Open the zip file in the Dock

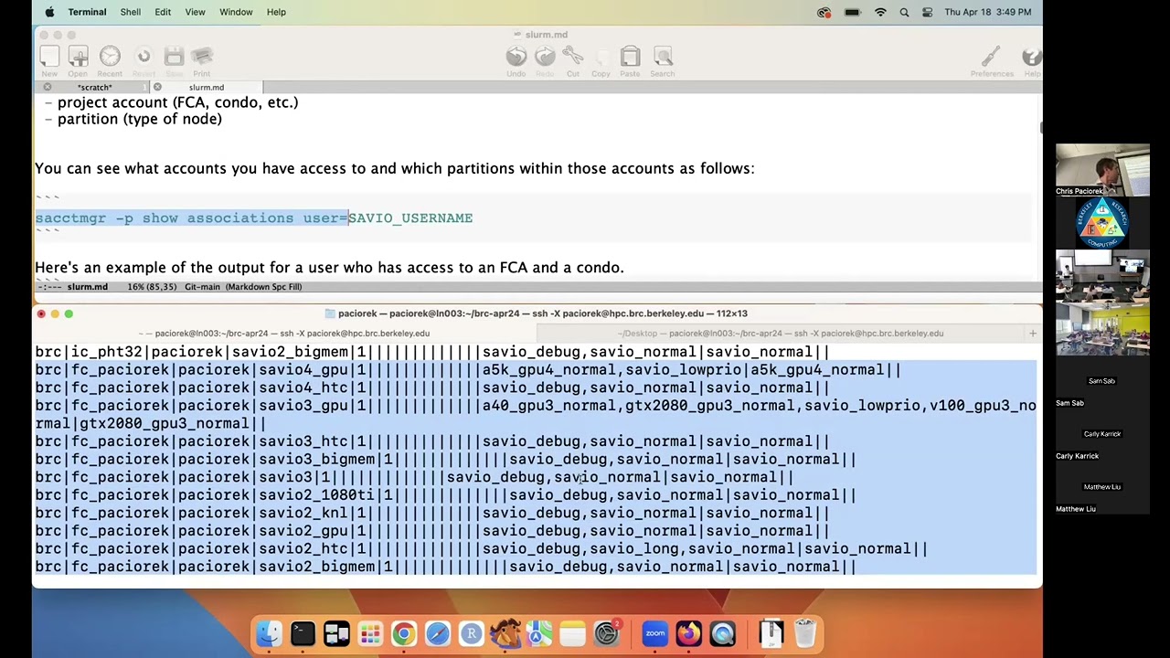(771, 633)
